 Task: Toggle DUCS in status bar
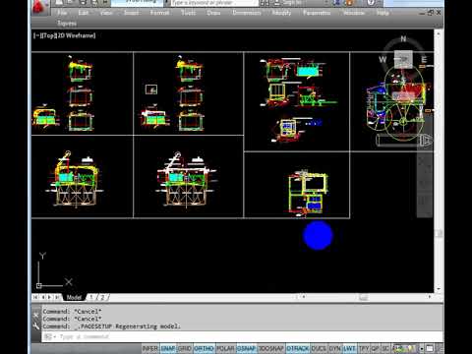pos(319,348)
